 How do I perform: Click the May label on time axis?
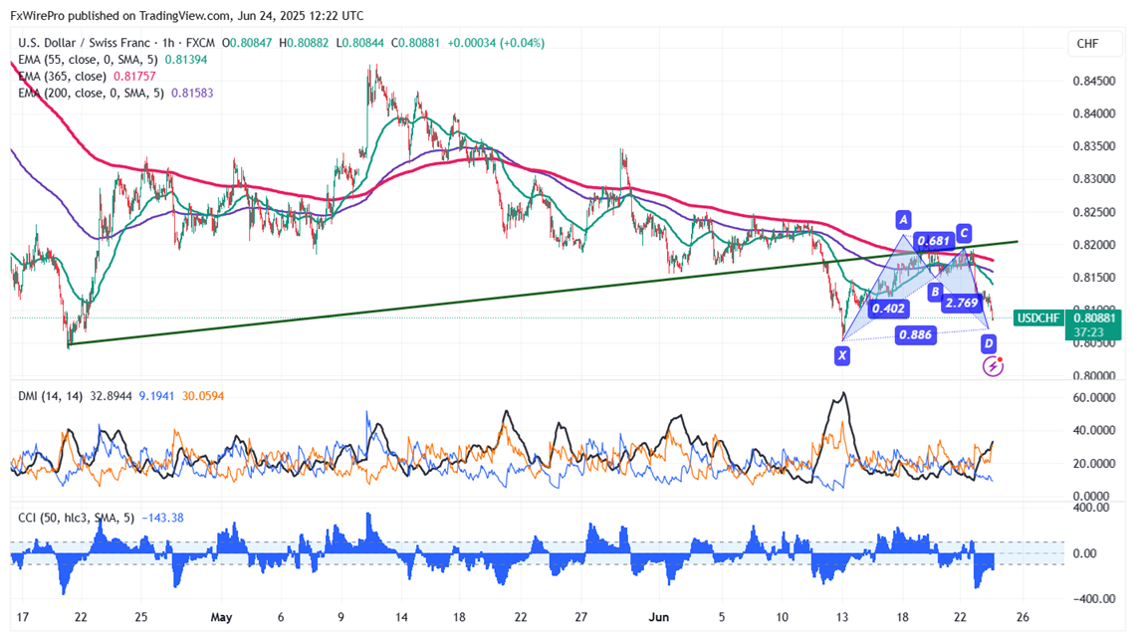point(222,617)
